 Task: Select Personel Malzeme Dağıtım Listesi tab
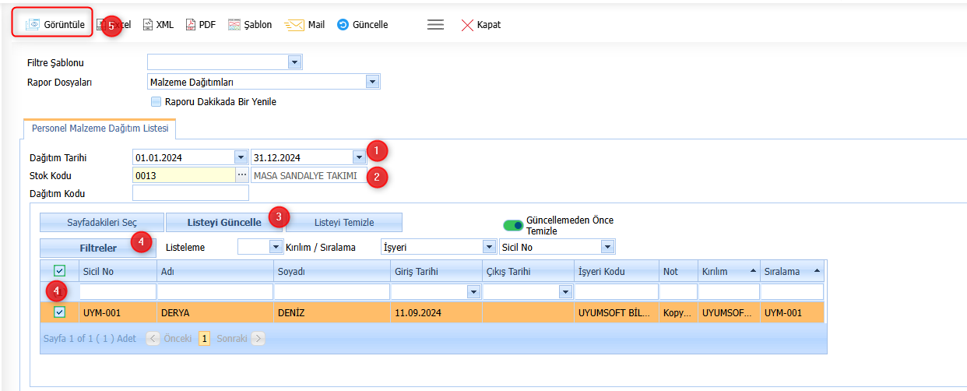click(100, 129)
